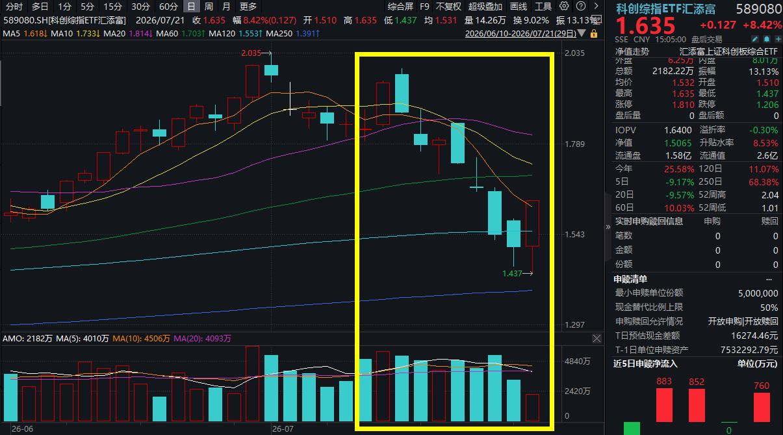Select the 不复权 adjustment mode
Screen dimensions: 783x435
tap(448, 7)
